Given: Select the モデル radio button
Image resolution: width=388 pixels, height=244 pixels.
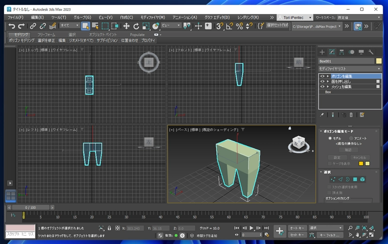Looking at the screenshot, I should click(x=330, y=138).
